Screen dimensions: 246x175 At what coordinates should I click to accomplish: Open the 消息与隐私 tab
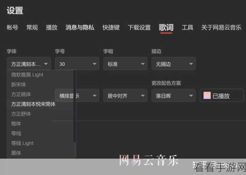pyautogui.click(x=80, y=27)
